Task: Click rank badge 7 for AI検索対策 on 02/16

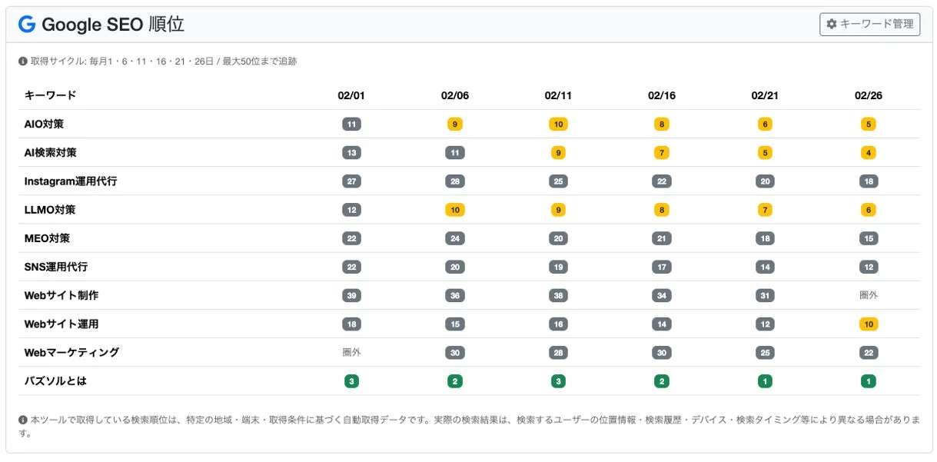Action: pyautogui.click(x=660, y=152)
